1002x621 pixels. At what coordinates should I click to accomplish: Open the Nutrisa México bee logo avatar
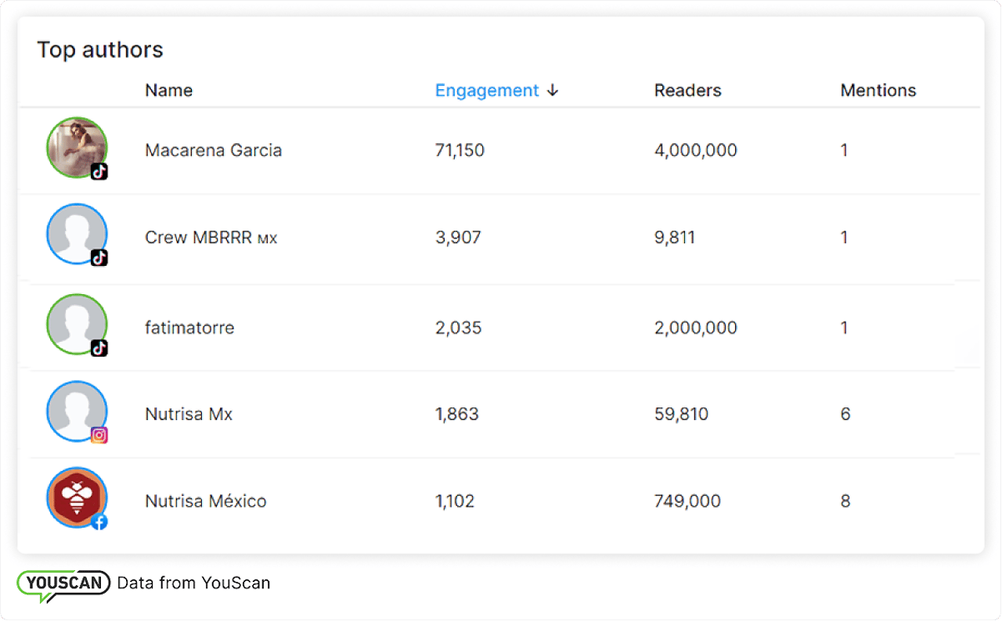coord(76,497)
